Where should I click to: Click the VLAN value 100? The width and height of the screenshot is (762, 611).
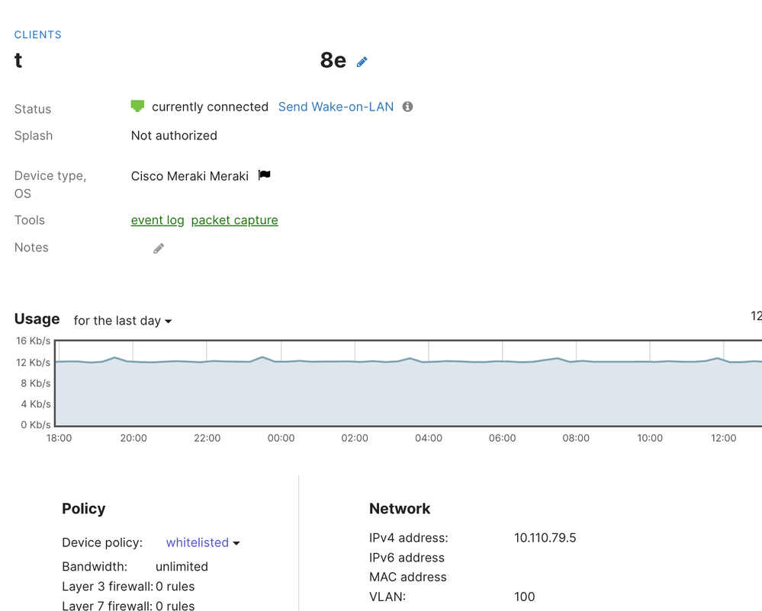524,597
